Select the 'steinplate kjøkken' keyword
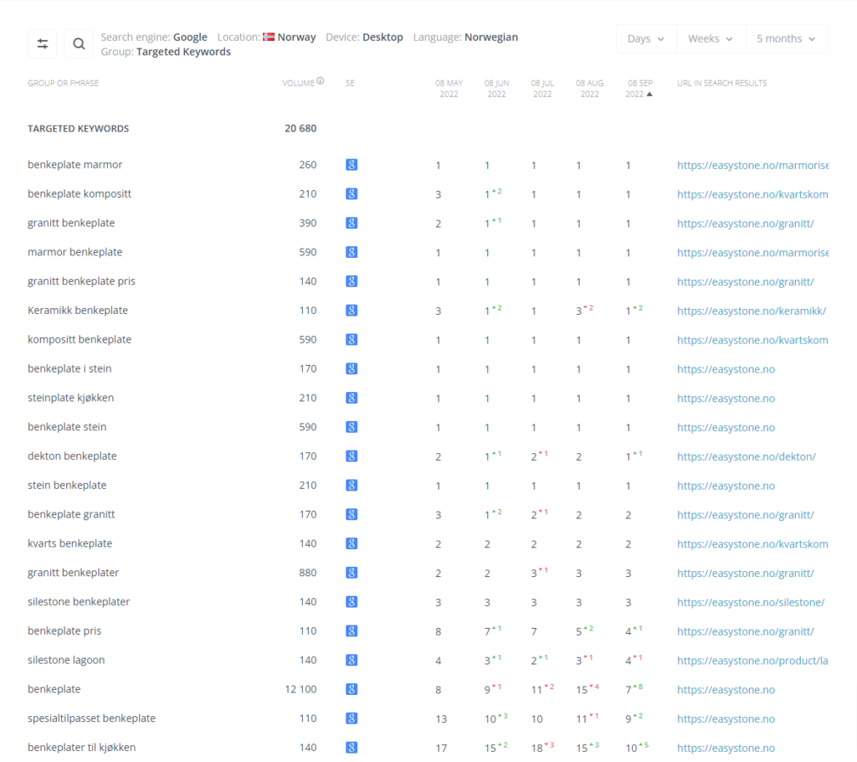 [71, 398]
